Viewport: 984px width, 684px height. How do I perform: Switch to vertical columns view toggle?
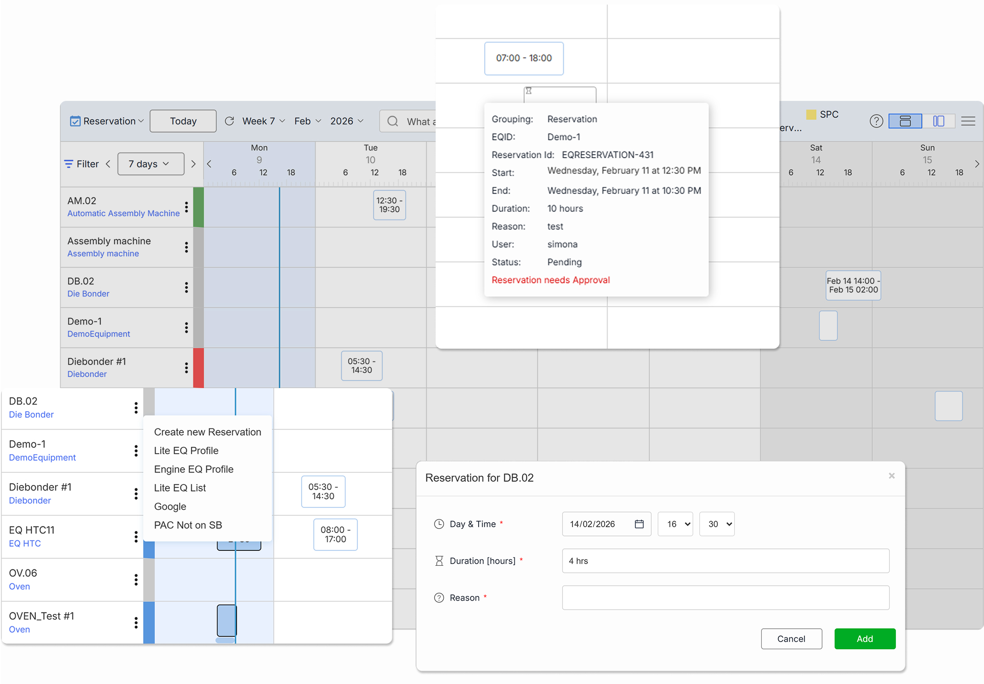pyautogui.click(x=938, y=121)
